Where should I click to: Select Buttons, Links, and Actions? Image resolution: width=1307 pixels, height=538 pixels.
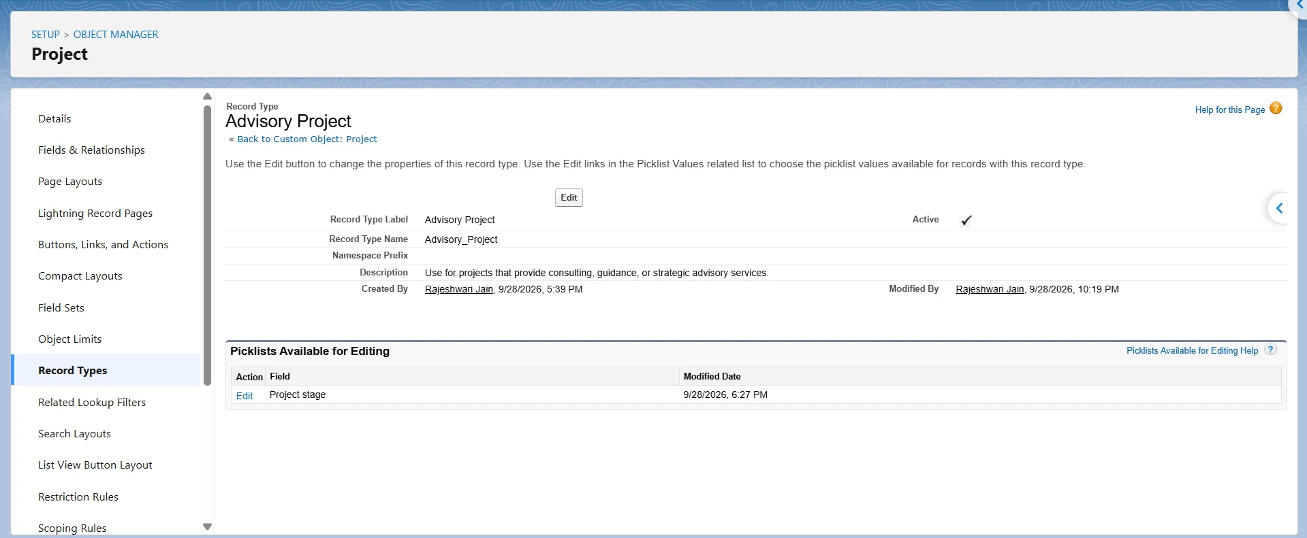(x=103, y=244)
